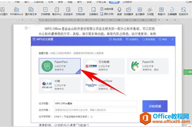This screenshot has height=127, width=192.
Task: Click the document line starting 'WPS Office 是由金山软件'
Action: coord(100,29)
